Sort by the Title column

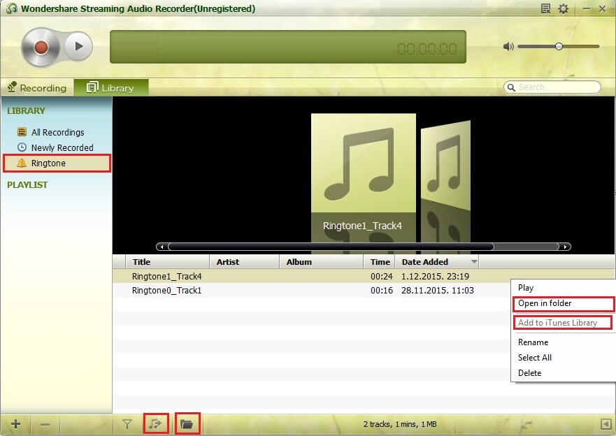click(167, 262)
